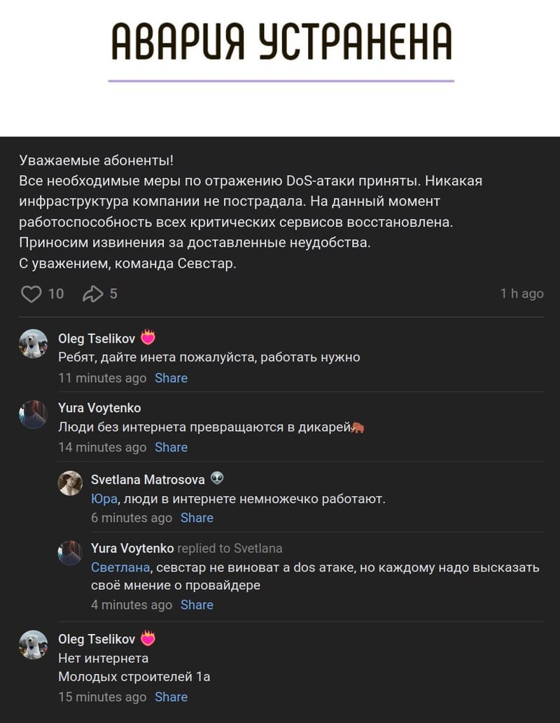Screen dimensions: 560x723
Task: Click the alien emoji status next to Svetlana Matrosova
Action: point(217,479)
